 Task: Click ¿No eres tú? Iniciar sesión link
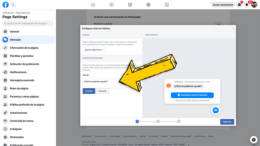point(192,100)
